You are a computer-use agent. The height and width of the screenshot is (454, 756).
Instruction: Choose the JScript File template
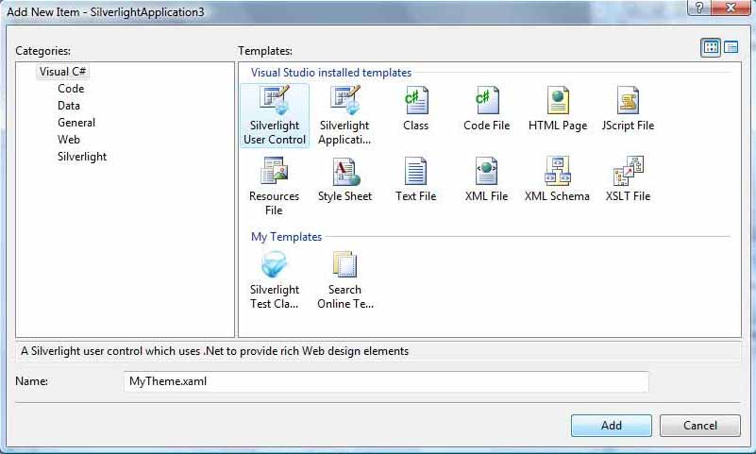[x=628, y=109]
